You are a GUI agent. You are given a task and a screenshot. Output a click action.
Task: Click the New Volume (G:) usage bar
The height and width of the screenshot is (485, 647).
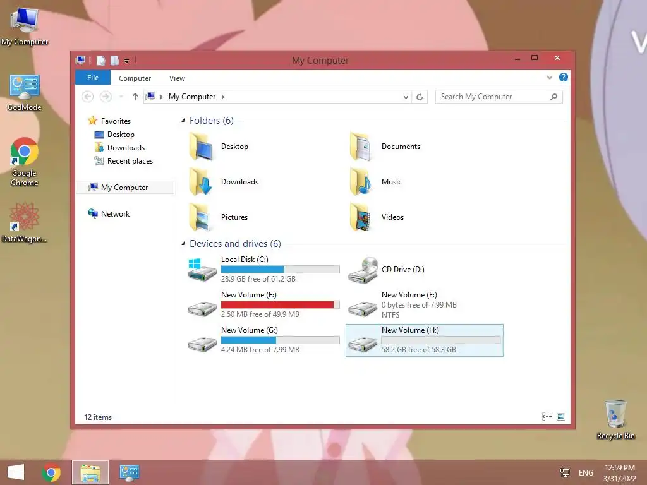tap(280, 340)
